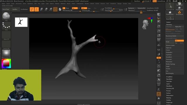Select the Scale transform tool
Viewport: 187px width, 105px height.
click(46, 9)
